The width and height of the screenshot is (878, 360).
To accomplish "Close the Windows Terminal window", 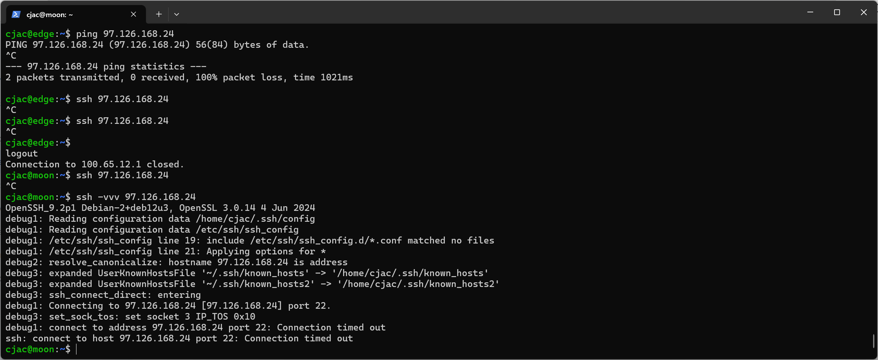I will click(864, 12).
